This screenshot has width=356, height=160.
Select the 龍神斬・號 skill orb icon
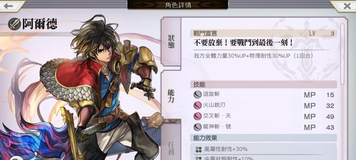pos(197,127)
